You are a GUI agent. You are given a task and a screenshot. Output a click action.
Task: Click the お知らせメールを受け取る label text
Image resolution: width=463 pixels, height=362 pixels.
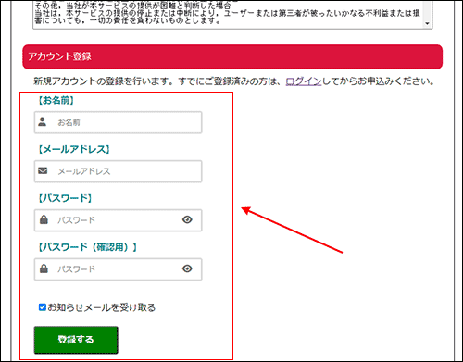tap(102, 307)
